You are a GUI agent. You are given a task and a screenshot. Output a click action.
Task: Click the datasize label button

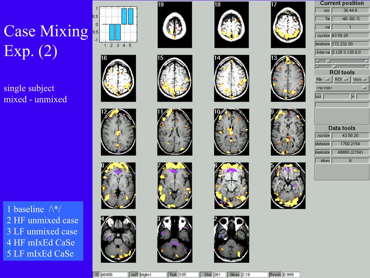pos(323,144)
